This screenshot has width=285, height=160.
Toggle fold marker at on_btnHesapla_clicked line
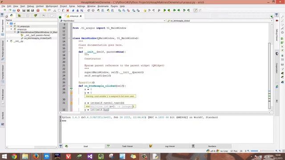(x=69, y=86)
